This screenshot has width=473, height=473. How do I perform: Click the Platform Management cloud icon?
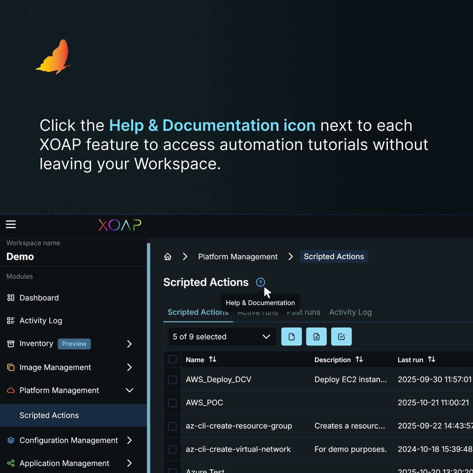[x=11, y=390]
